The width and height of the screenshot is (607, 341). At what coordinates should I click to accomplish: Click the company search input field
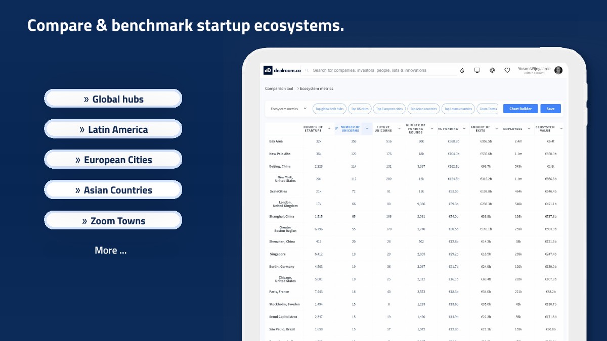[x=383, y=70]
